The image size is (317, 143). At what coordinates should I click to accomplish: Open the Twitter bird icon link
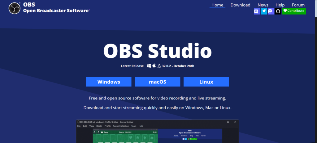click(264, 11)
